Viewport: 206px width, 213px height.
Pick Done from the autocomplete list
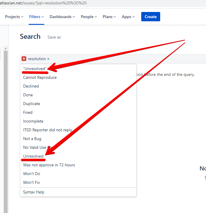click(x=78, y=95)
